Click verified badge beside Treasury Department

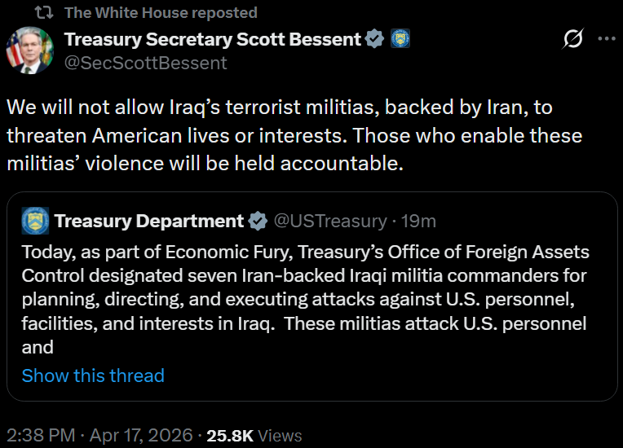tap(258, 221)
